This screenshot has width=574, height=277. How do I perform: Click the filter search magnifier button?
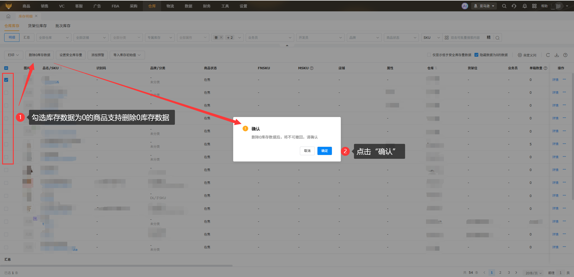497,38
